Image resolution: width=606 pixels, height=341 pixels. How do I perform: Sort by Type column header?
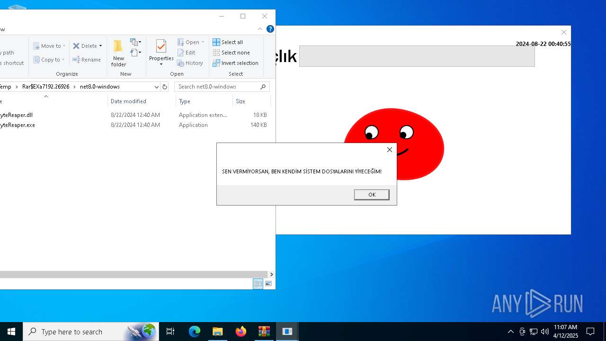(204, 101)
